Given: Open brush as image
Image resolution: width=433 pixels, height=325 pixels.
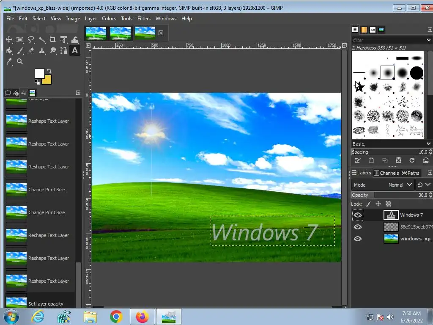Looking at the screenshot, I should click(x=425, y=160).
